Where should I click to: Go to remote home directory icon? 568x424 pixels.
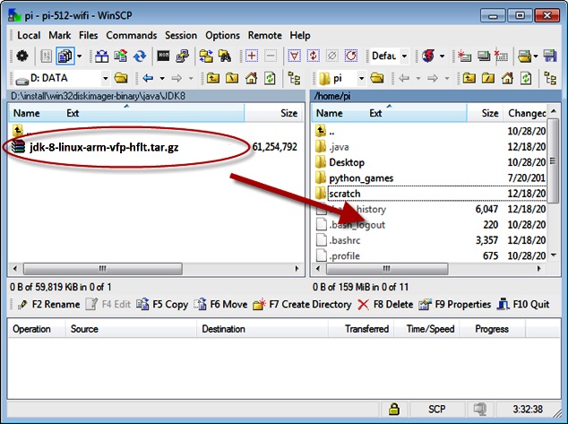point(507,78)
